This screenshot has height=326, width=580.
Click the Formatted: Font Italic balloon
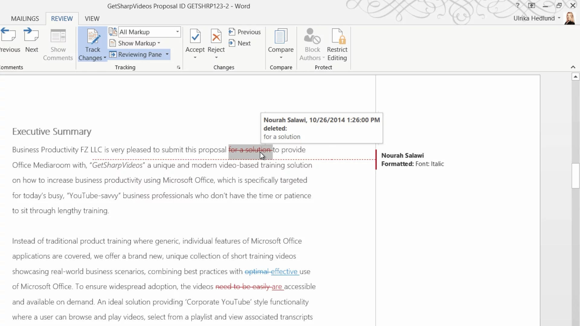(412, 160)
